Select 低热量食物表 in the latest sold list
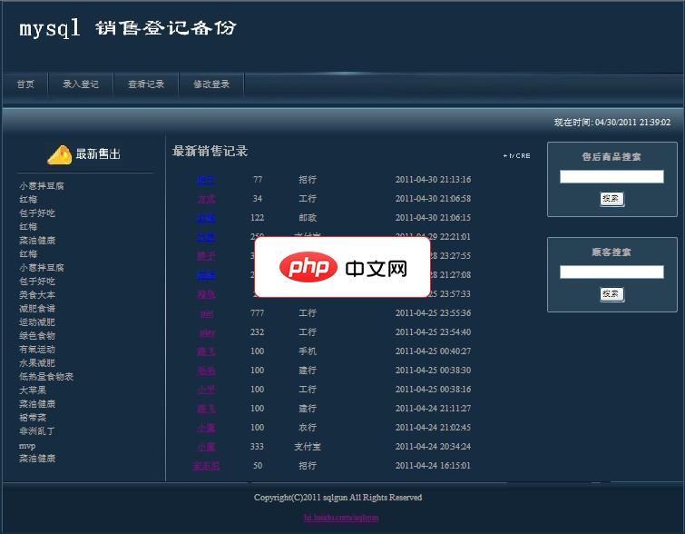 (46, 376)
